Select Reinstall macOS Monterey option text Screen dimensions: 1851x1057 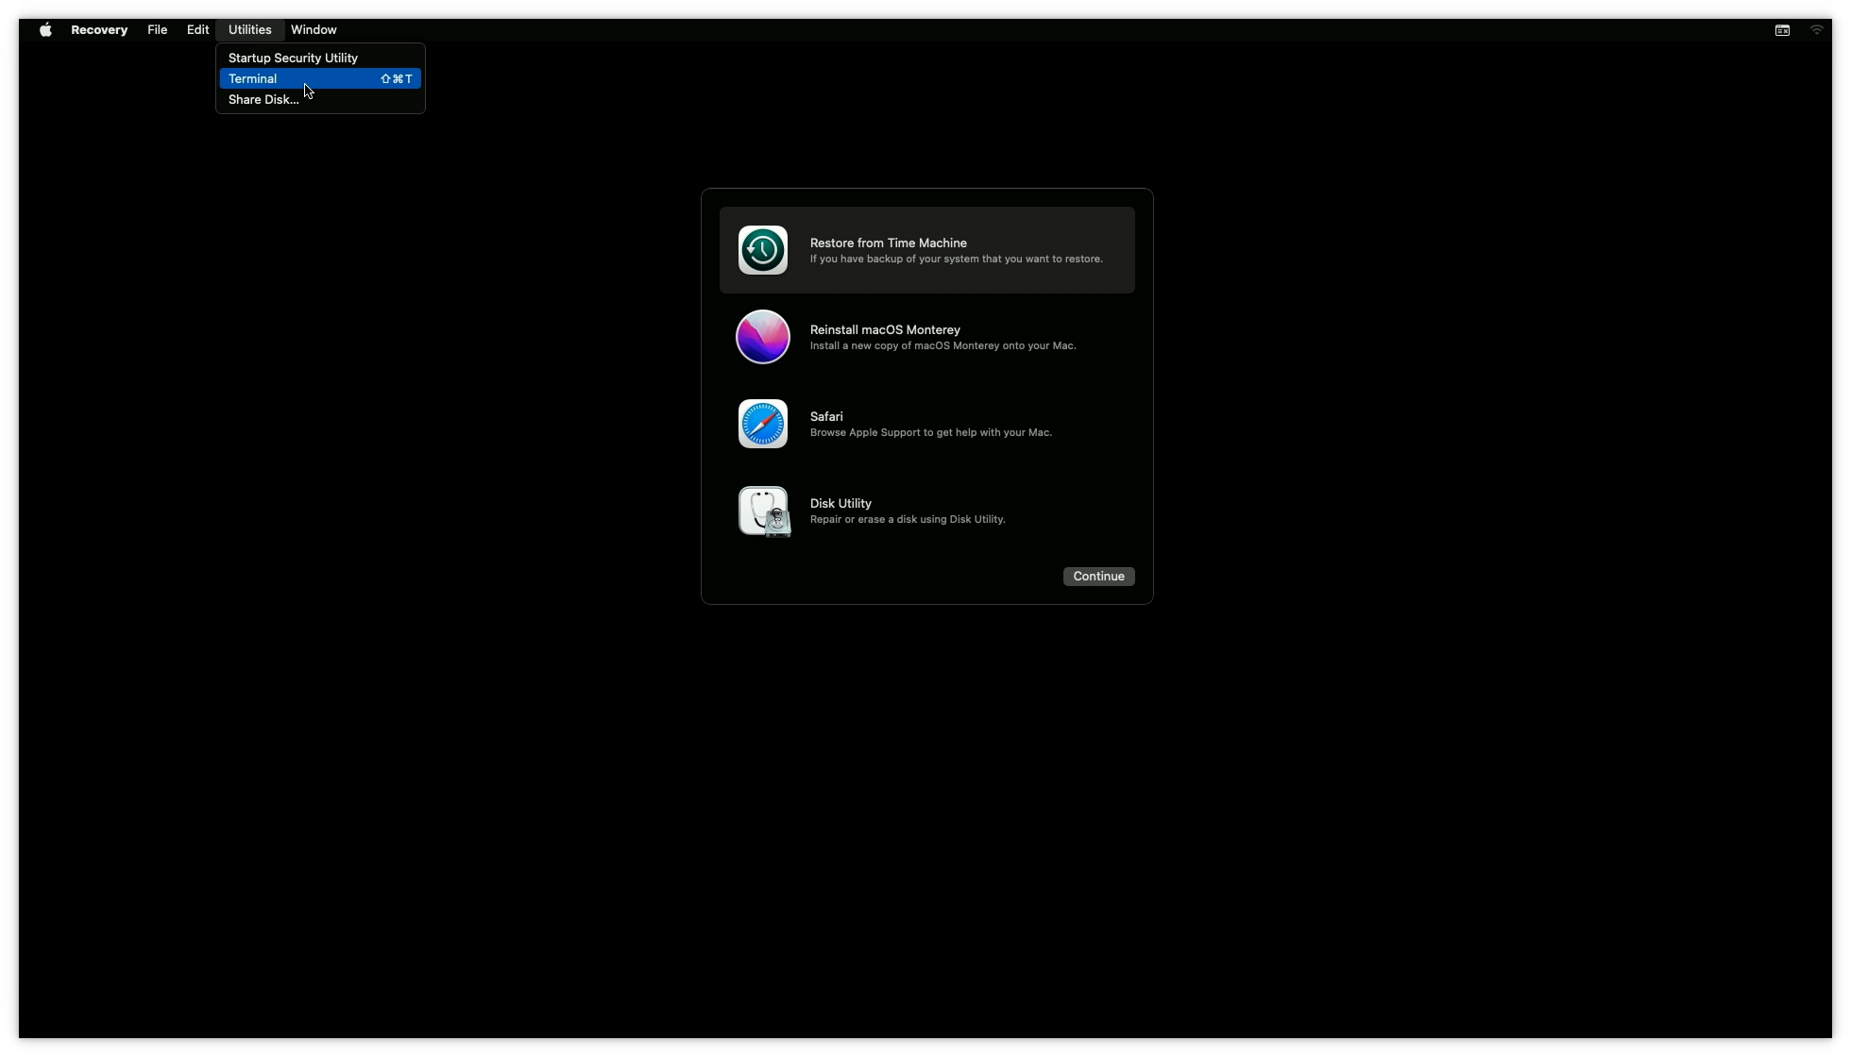[885, 330]
